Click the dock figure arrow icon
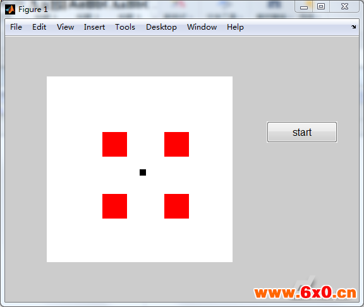The image size is (364, 307). coord(353,27)
